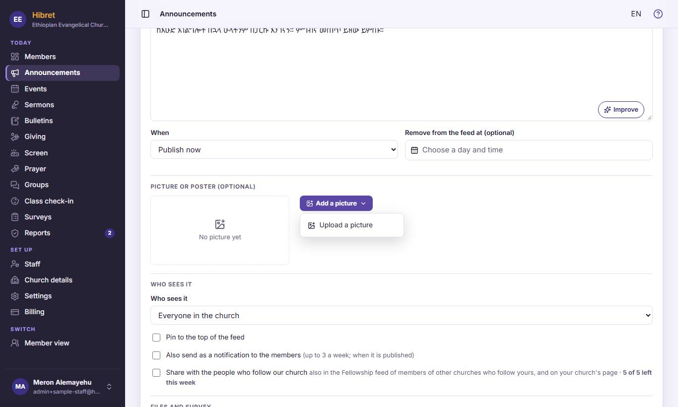Click the Events calendar icon

tap(15, 89)
